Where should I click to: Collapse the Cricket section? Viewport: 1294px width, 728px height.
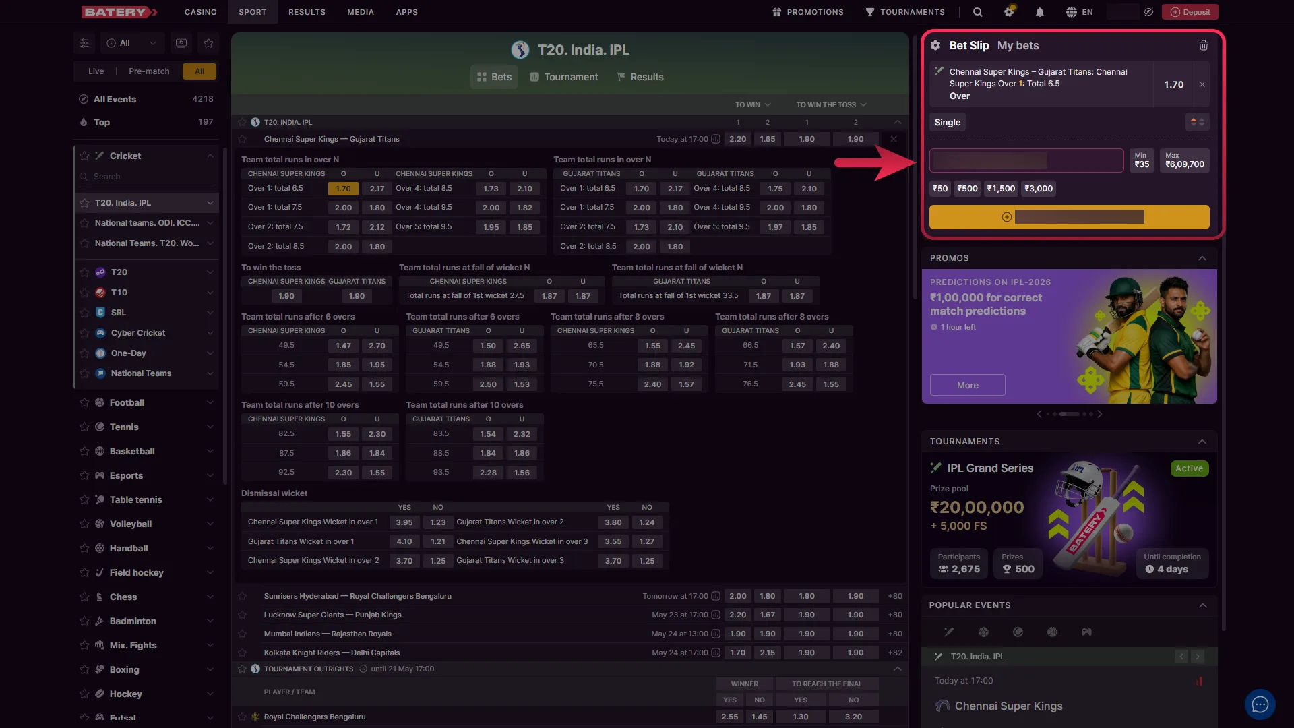click(210, 156)
